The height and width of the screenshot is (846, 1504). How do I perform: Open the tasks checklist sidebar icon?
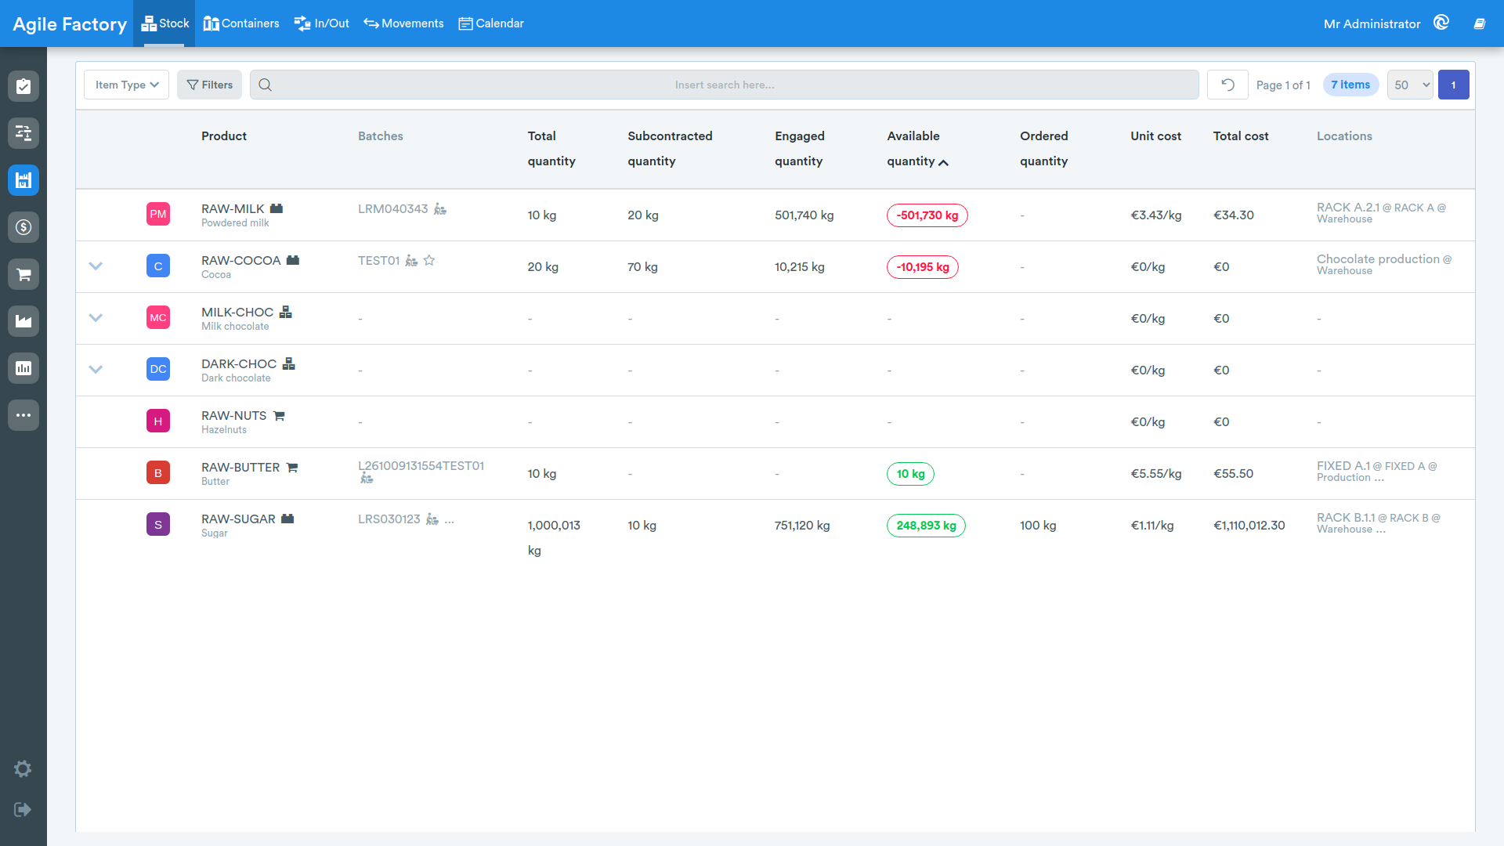[x=23, y=86]
